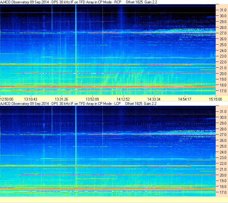Select the 13:31:26 time tick label

coord(61,99)
